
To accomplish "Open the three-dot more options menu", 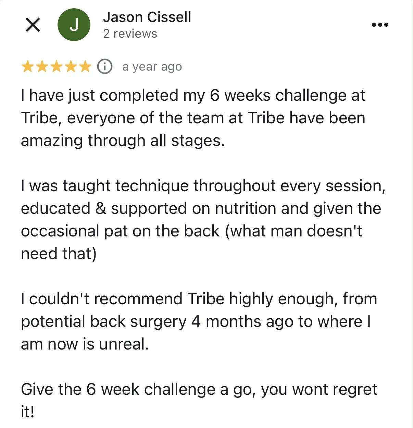I will tap(380, 25).
